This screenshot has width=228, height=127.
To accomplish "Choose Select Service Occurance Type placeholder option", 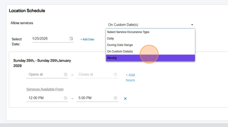I will pos(150,32).
